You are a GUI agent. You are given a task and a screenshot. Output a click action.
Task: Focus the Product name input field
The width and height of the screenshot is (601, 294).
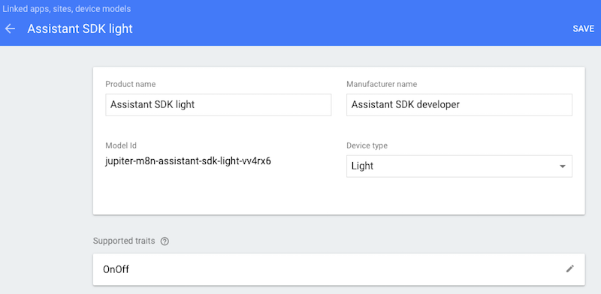[219, 104]
